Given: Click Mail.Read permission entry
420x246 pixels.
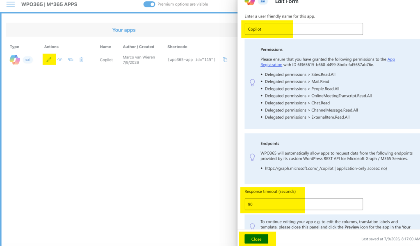Looking at the screenshot, I should coord(297,81).
